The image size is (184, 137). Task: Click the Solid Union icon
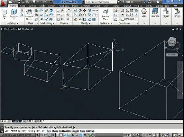click(41, 11)
